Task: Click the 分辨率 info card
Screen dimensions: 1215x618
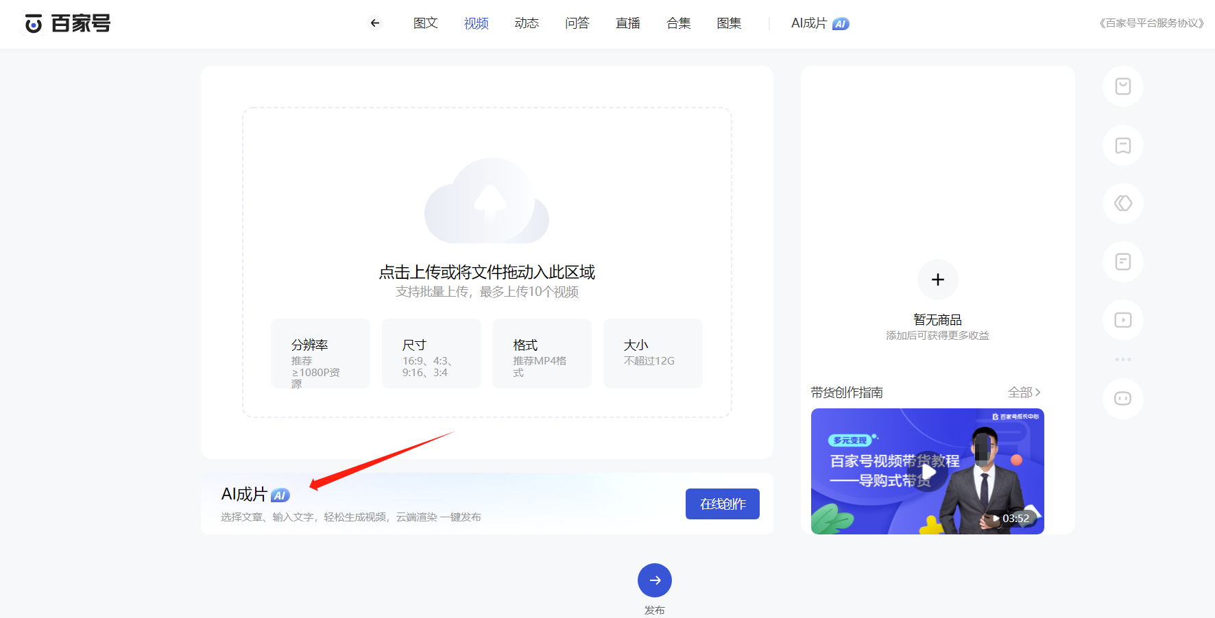Action: [320, 354]
